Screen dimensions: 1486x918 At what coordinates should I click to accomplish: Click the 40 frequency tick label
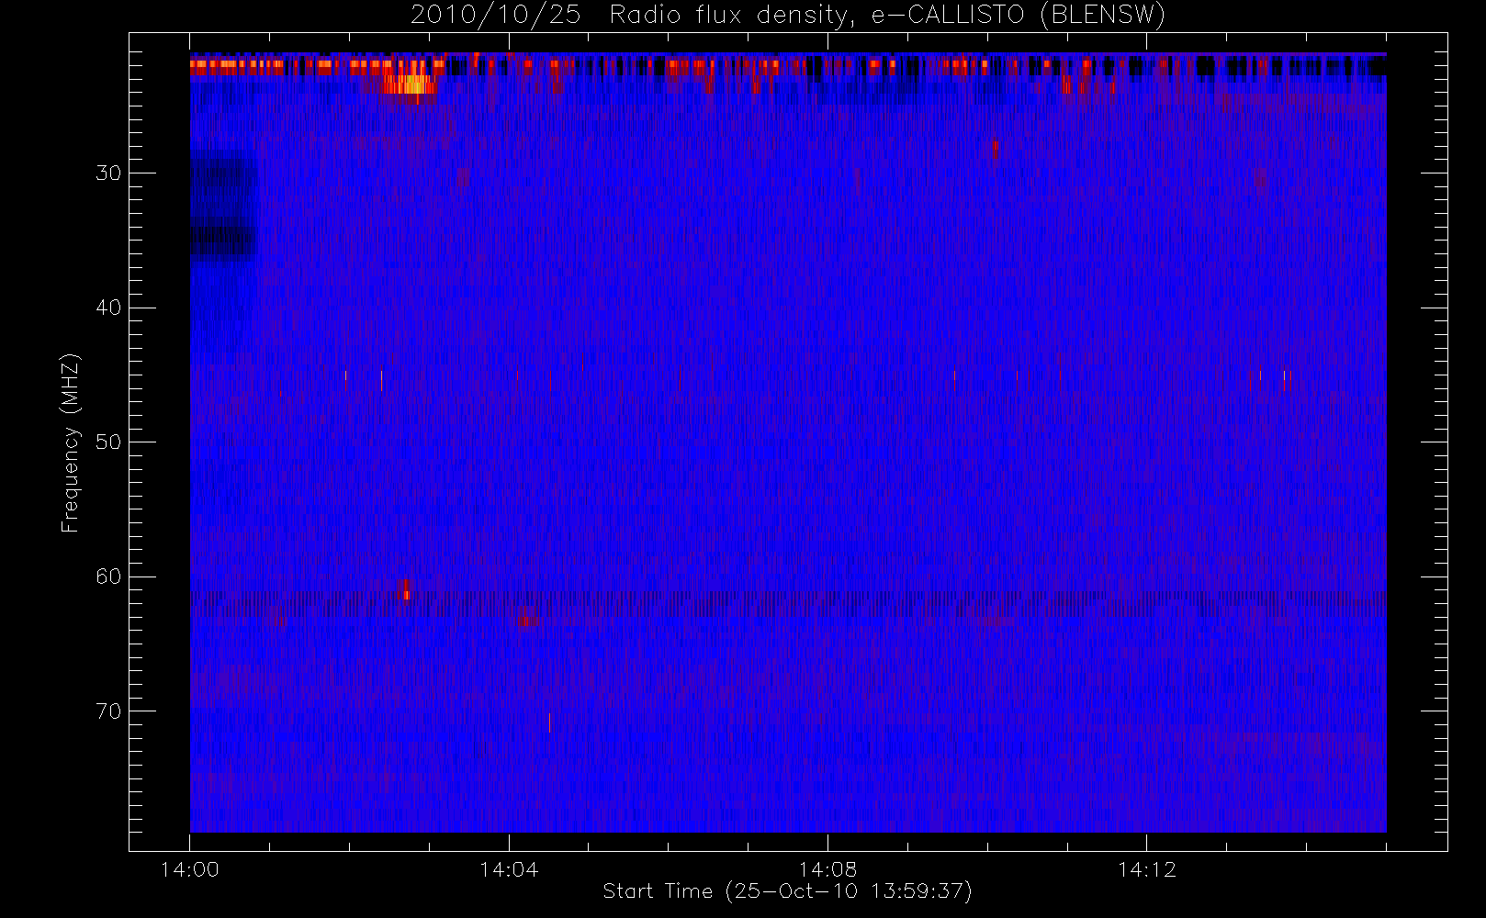(x=108, y=308)
